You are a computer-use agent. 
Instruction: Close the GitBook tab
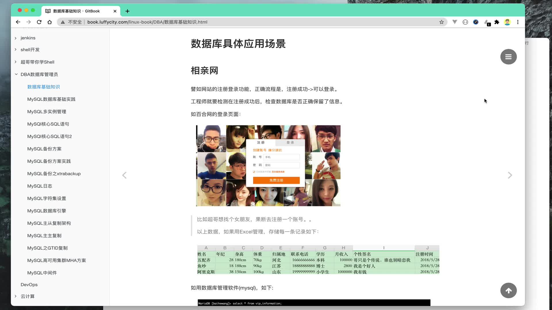115,11
